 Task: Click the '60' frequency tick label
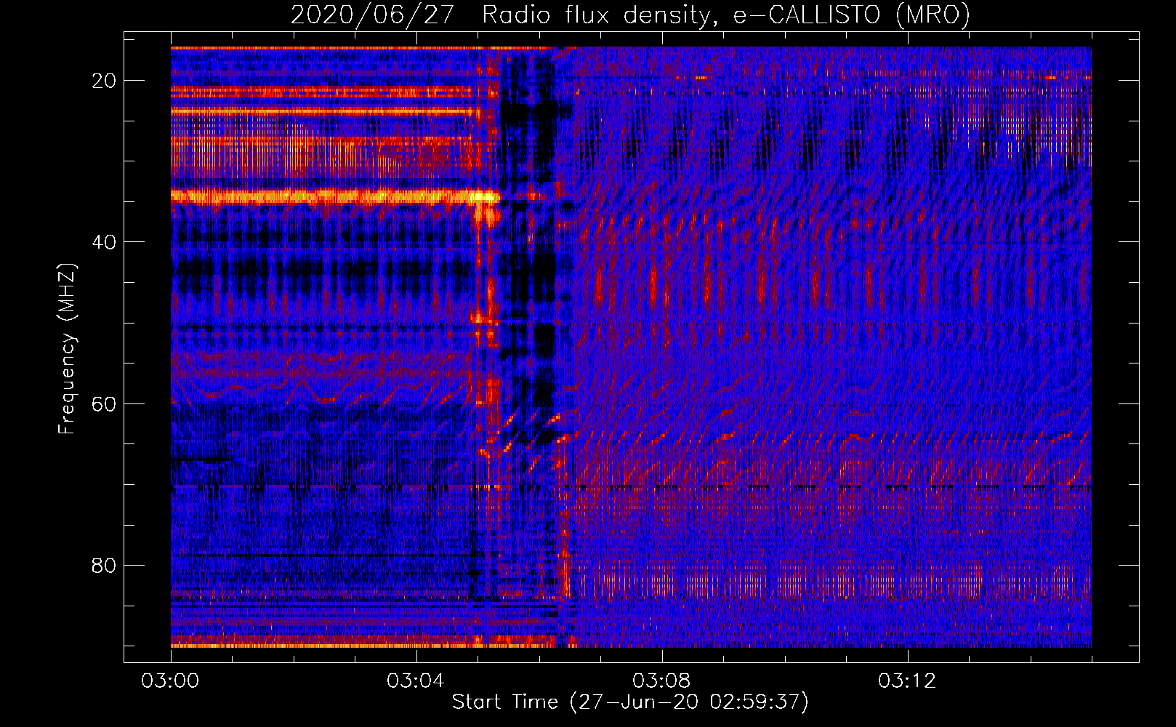coord(105,403)
